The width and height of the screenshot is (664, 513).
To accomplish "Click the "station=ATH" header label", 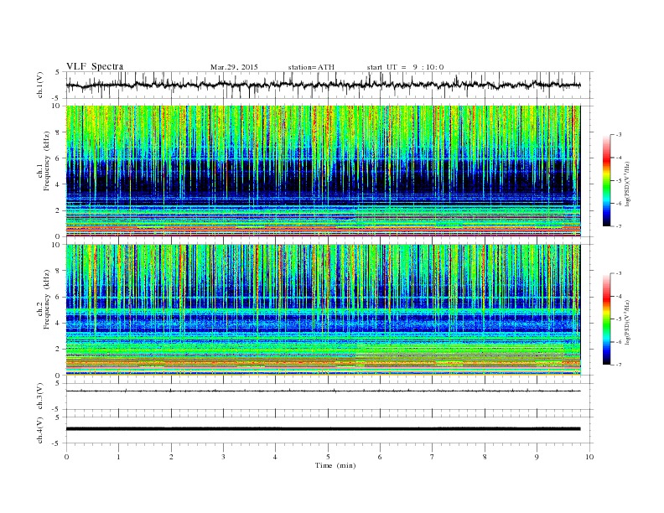I will (x=311, y=67).
